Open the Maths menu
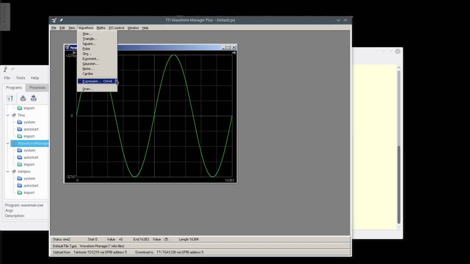The width and height of the screenshot is (470, 264). coord(101,28)
